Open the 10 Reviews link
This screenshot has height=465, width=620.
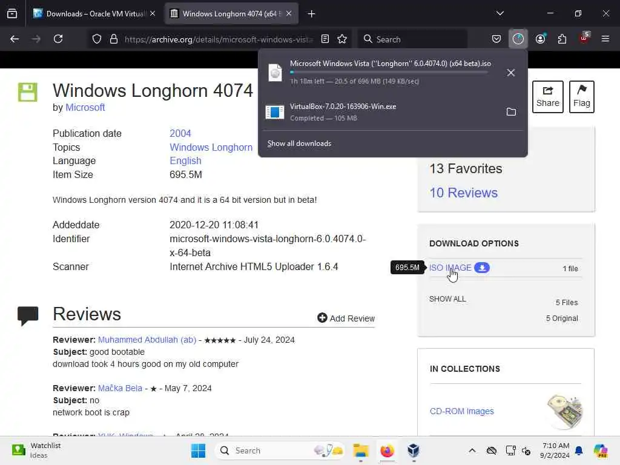click(x=463, y=193)
